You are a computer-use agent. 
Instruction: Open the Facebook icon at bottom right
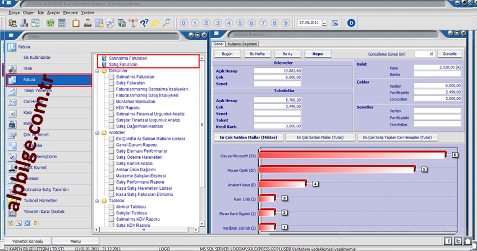(448, 241)
